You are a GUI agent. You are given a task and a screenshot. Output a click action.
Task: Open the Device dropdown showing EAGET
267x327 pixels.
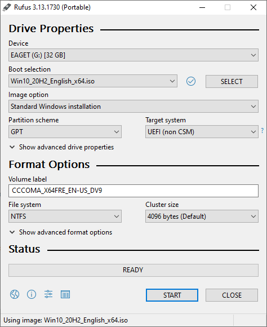pos(133,55)
